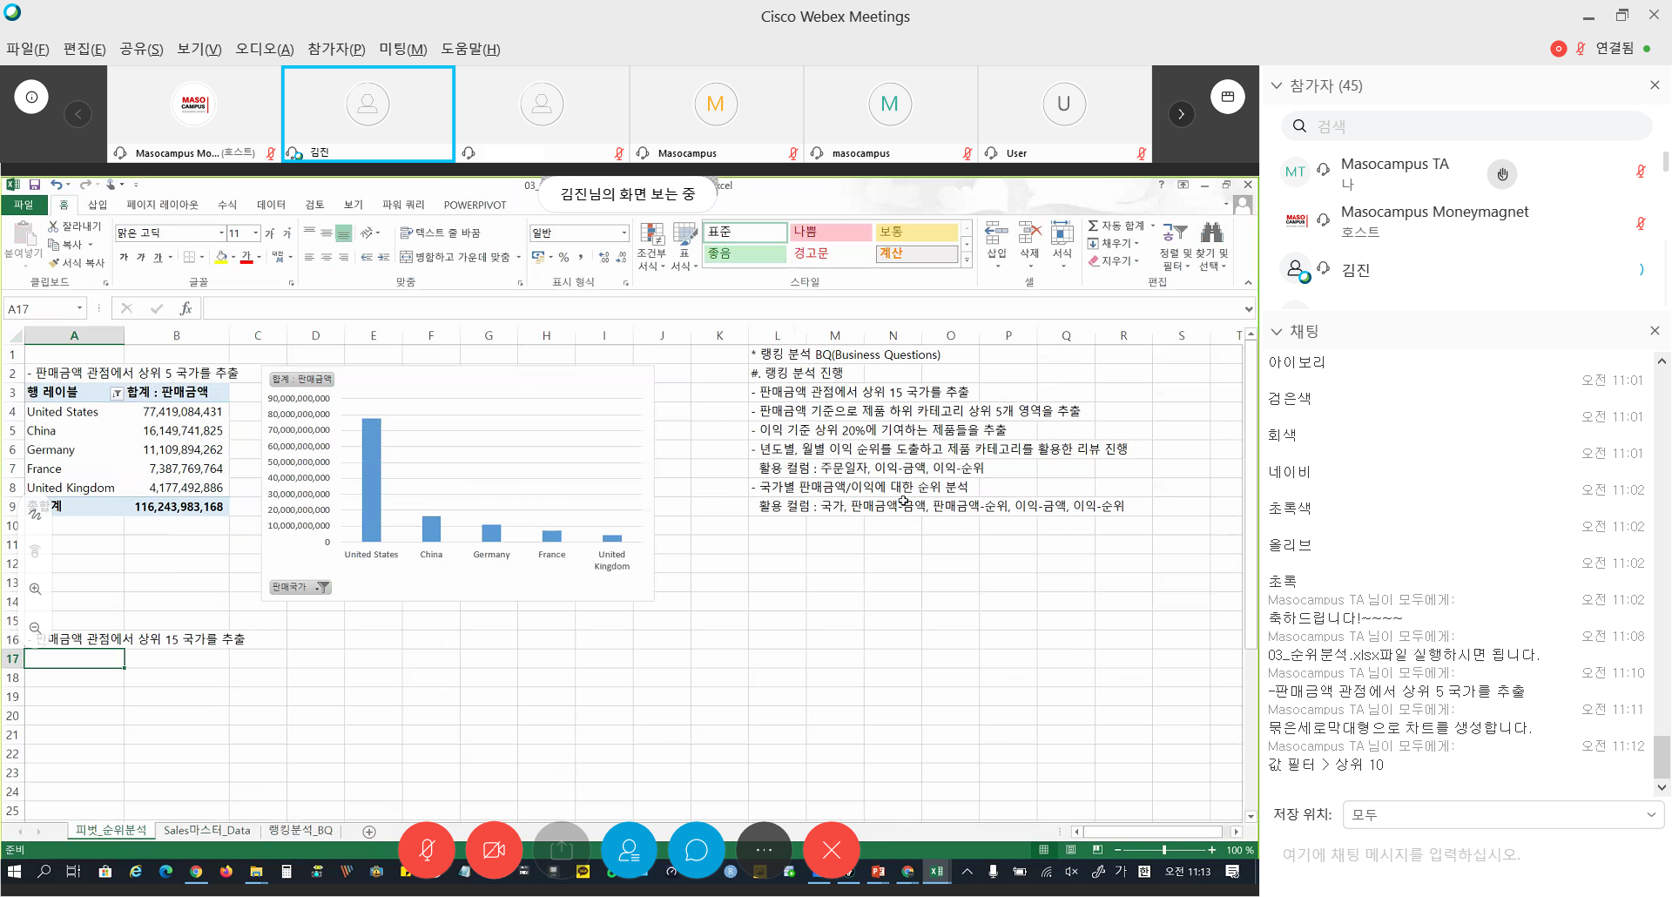This screenshot has width=1672, height=897.
Task: Click the video layout icon above the participant strip
Action: click(x=1227, y=97)
